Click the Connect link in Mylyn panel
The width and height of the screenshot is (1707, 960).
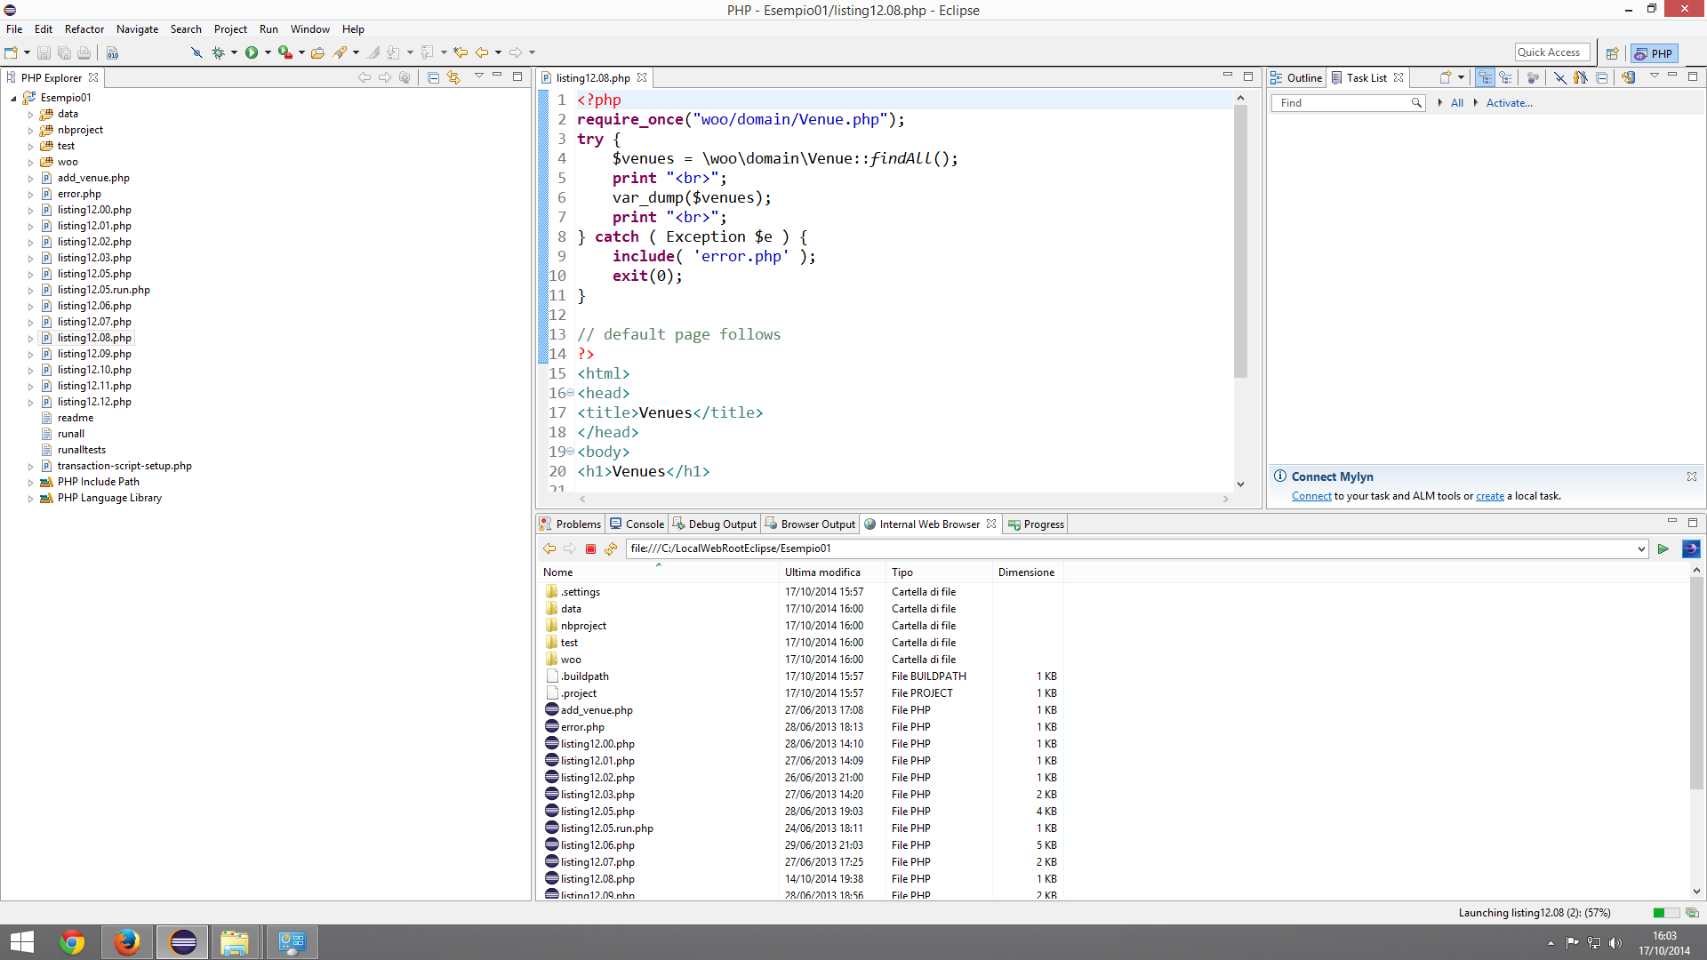coord(1311,497)
